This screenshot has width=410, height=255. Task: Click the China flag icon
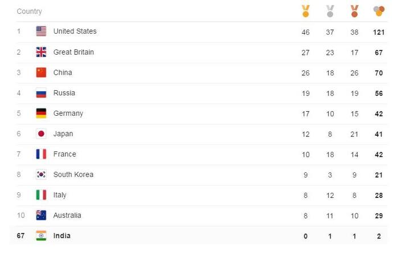click(41, 72)
